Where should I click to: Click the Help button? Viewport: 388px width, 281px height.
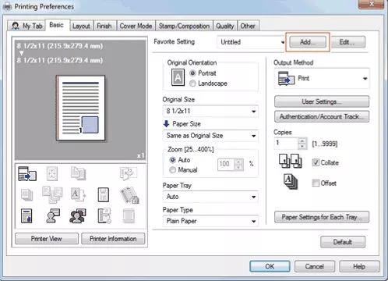[359, 266]
